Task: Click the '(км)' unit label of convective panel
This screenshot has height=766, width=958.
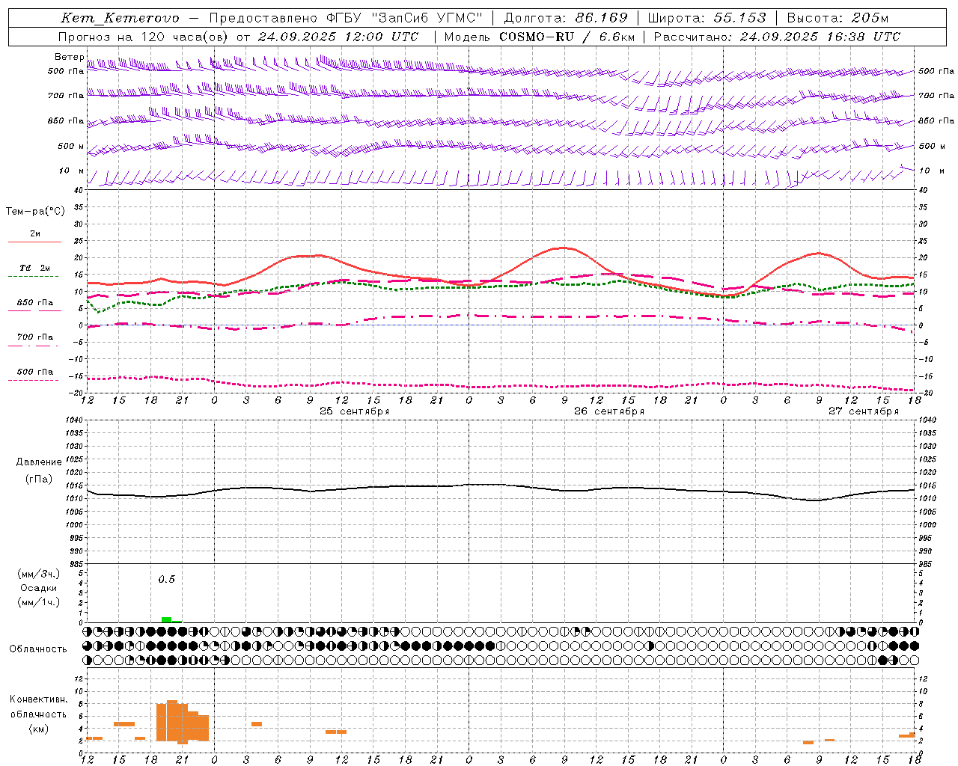Action: (x=39, y=729)
